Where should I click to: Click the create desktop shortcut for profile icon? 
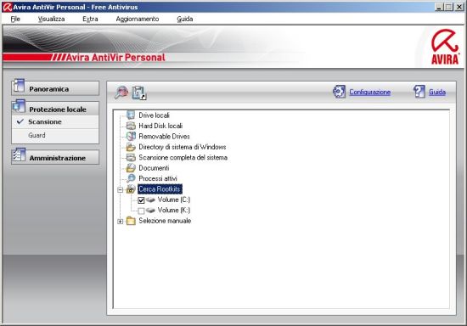139,93
